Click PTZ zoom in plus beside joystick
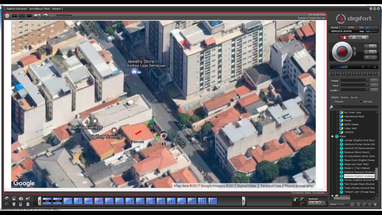Image resolution: width=382 pixels, height=215 pixels. pos(355,49)
